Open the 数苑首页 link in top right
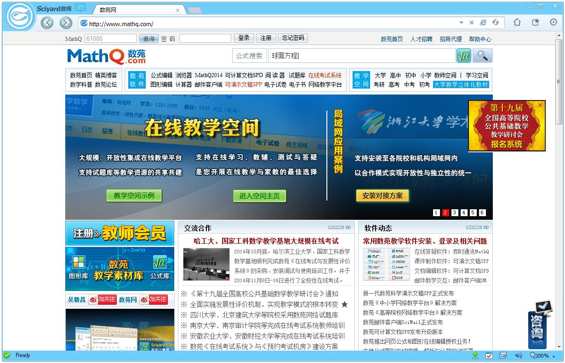This screenshot has width=565, height=363. click(x=392, y=39)
